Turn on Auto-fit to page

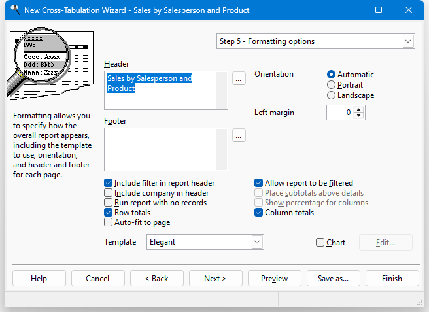pyautogui.click(x=109, y=222)
